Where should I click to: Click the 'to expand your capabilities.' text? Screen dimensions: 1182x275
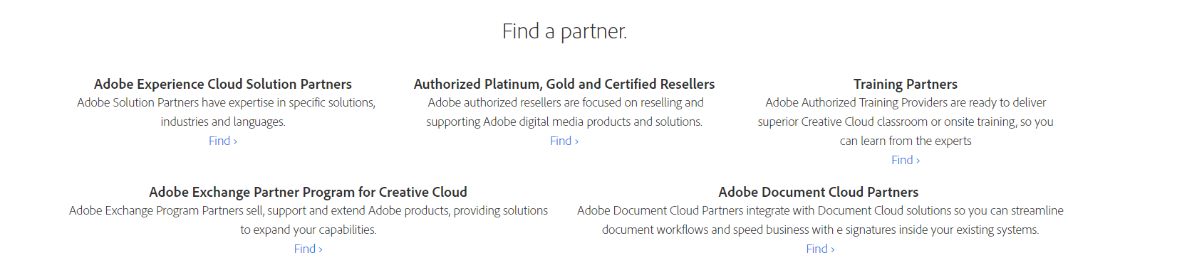tap(309, 230)
